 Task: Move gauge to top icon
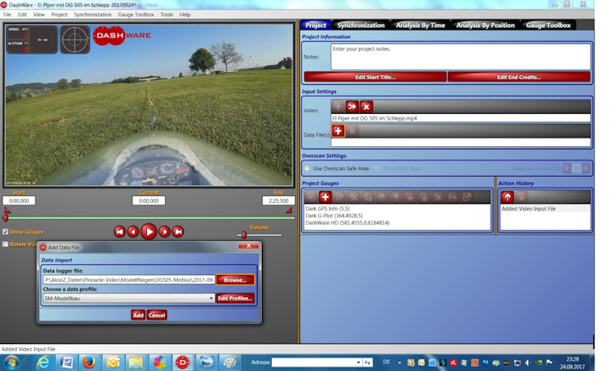click(396, 197)
